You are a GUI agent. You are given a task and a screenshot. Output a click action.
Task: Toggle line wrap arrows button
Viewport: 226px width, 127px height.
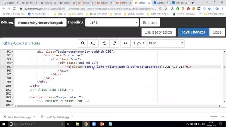pos(126,43)
